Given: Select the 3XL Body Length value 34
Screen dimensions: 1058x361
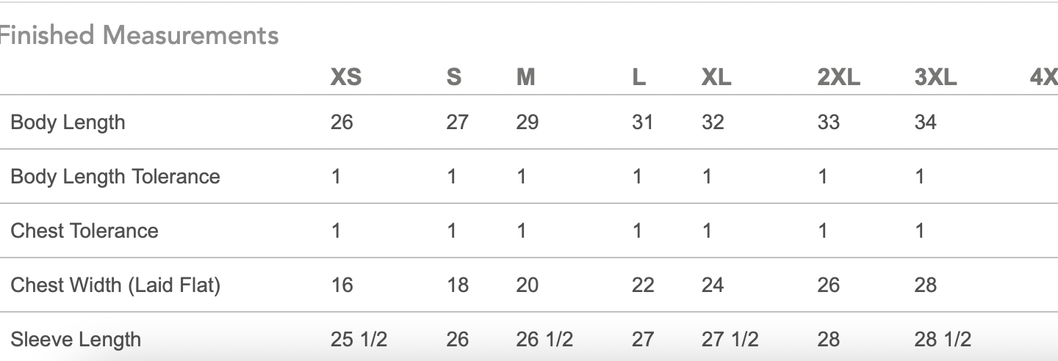Looking at the screenshot, I should [925, 122].
